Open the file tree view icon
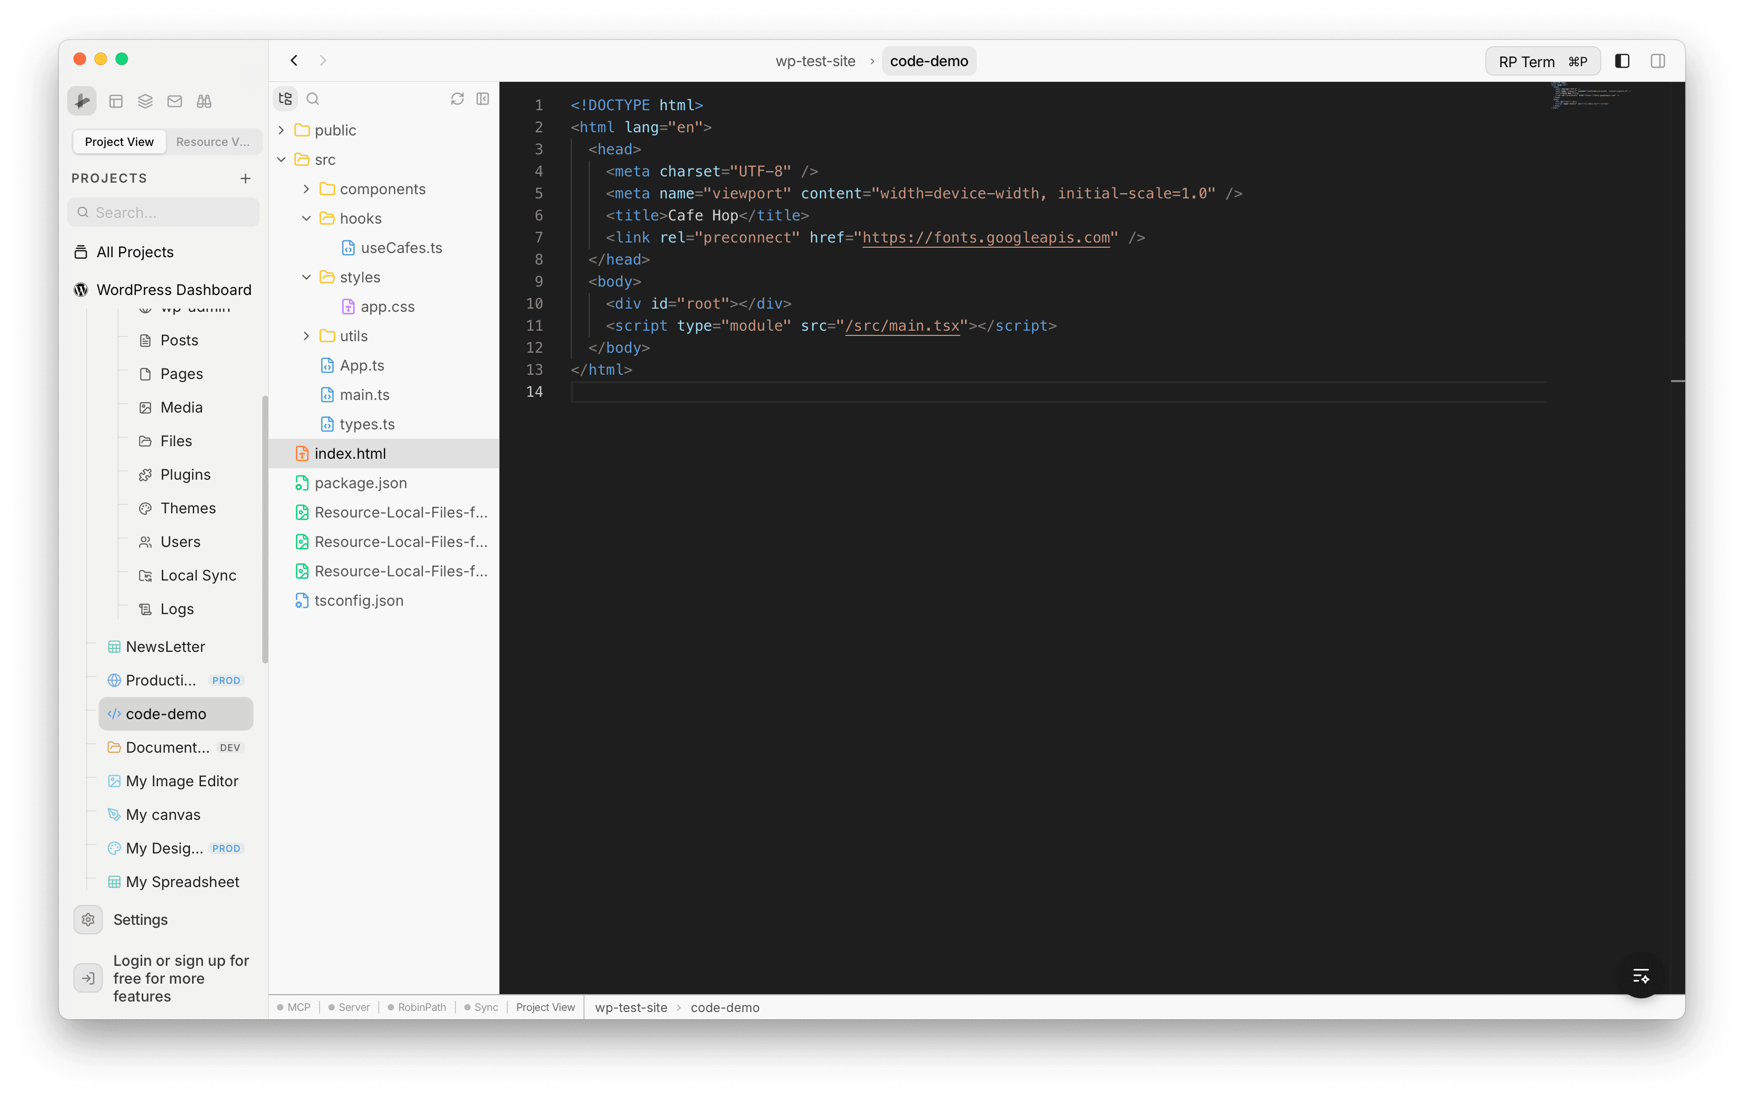This screenshot has height=1097, width=1744. coord(284,99)
